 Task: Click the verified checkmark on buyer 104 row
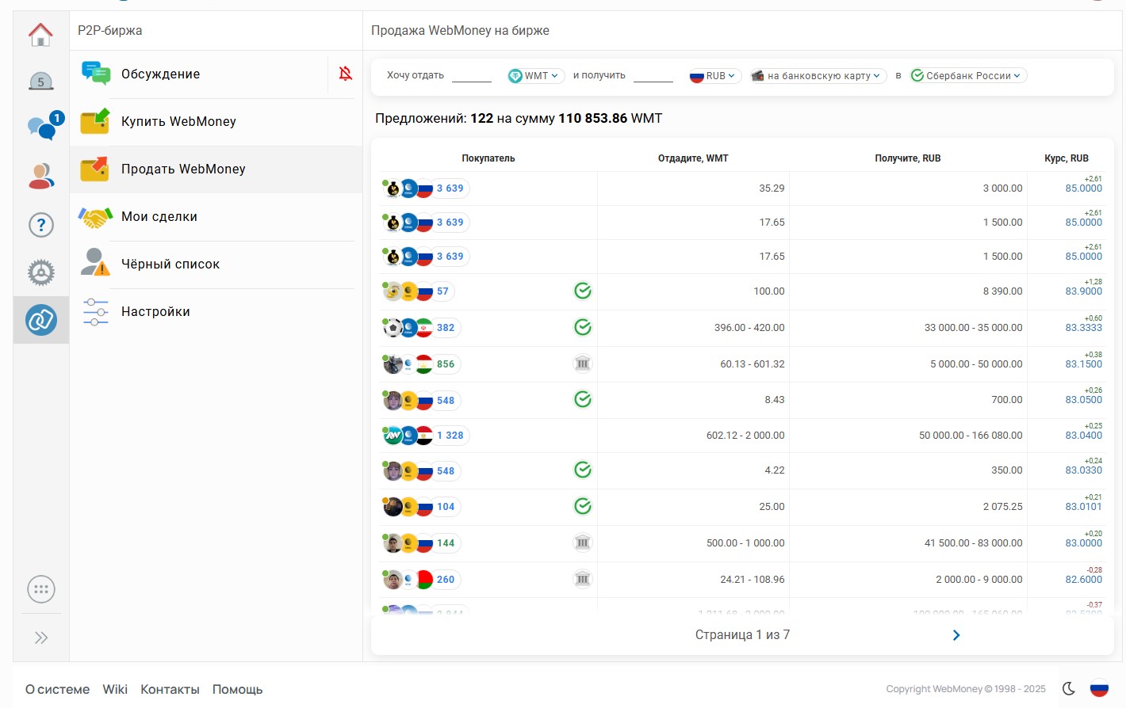(583, 507)
